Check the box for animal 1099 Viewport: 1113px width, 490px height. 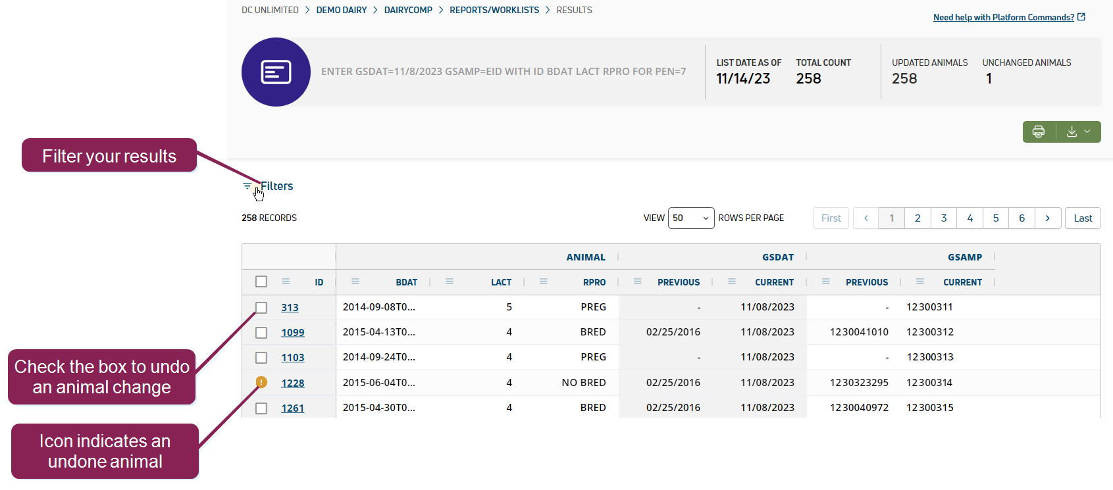pos(261,333)
